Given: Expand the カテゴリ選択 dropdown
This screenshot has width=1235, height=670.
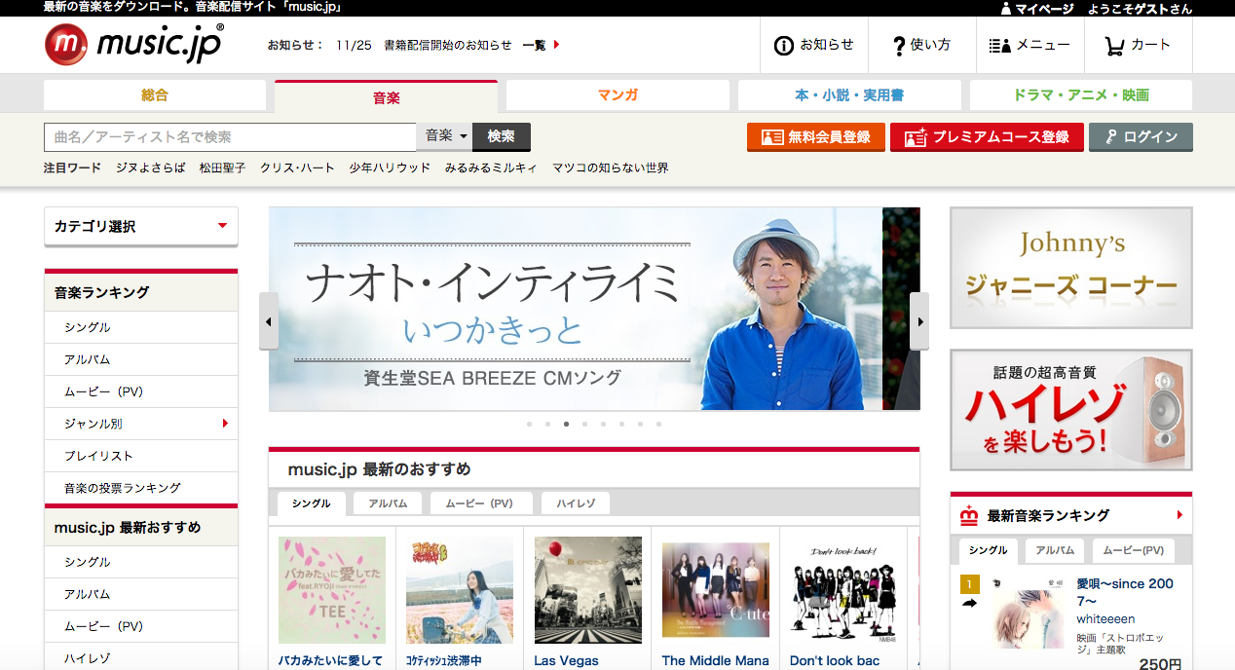Looking at the screenshot, I should [141, 226].
